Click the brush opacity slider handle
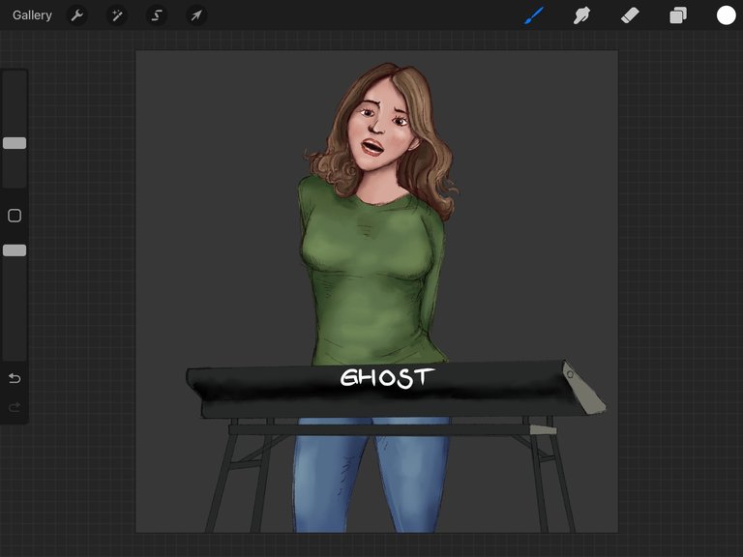The width and height of the screenshot is (743, 557). [15, 250]
